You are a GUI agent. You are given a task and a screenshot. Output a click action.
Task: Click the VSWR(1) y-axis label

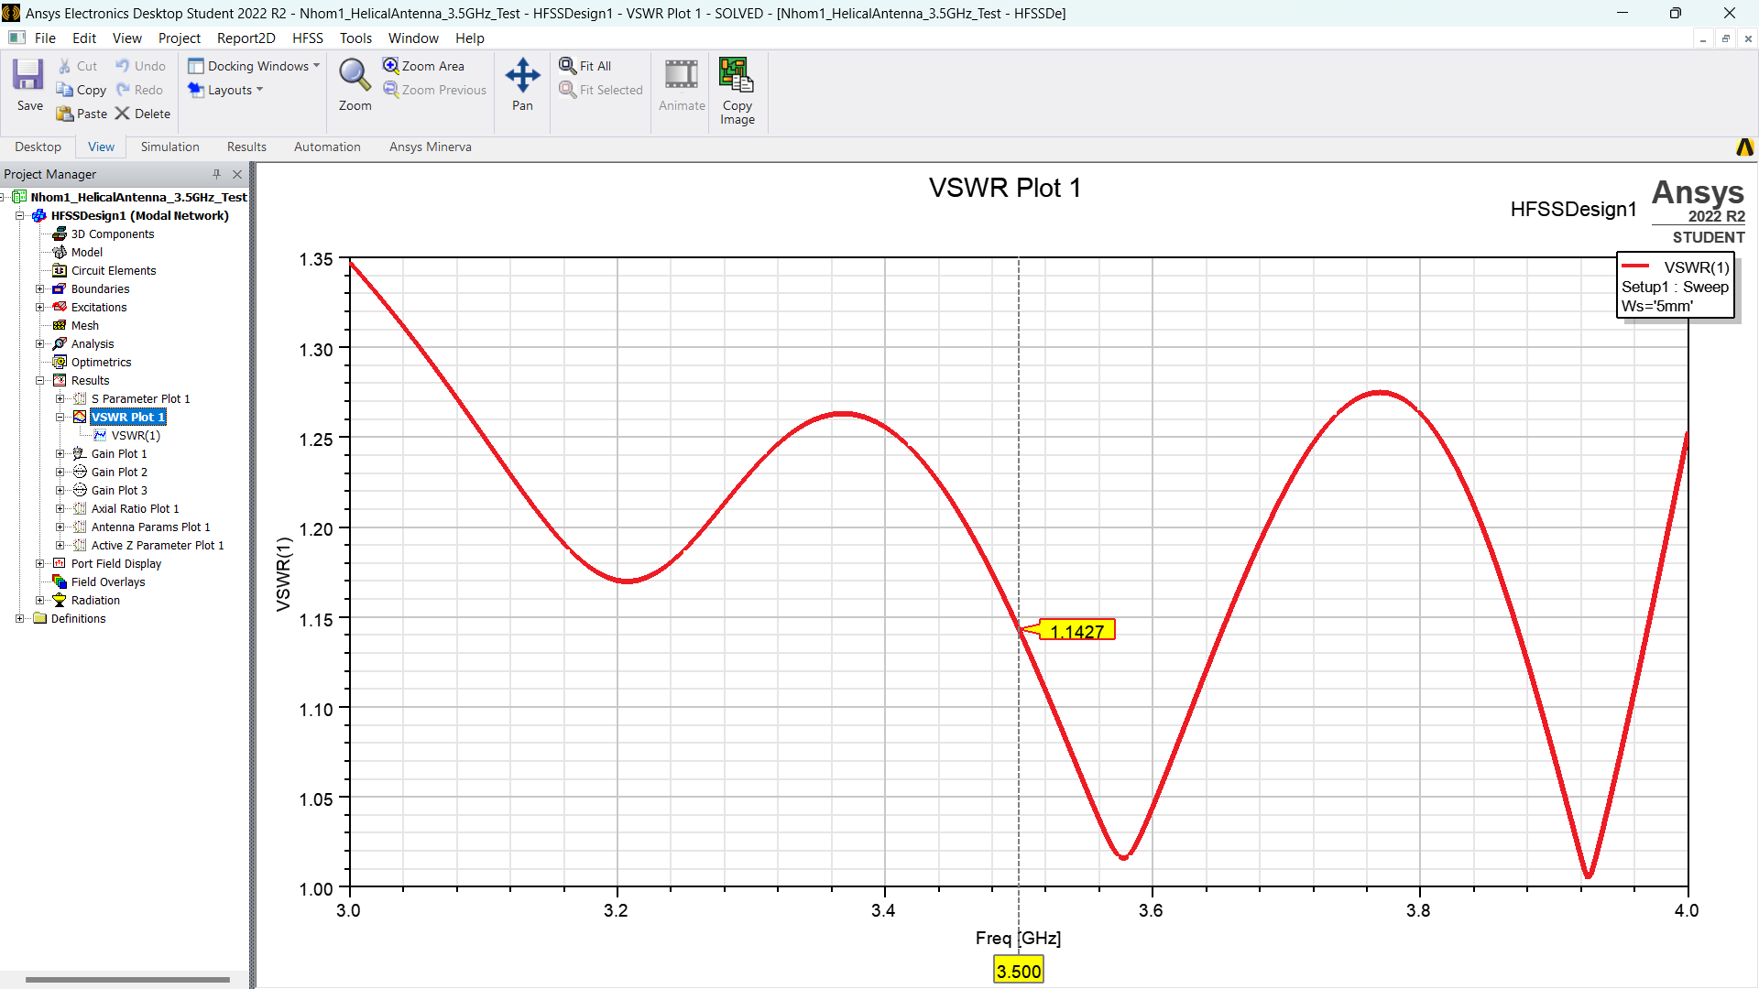click(x=283, y=574)
